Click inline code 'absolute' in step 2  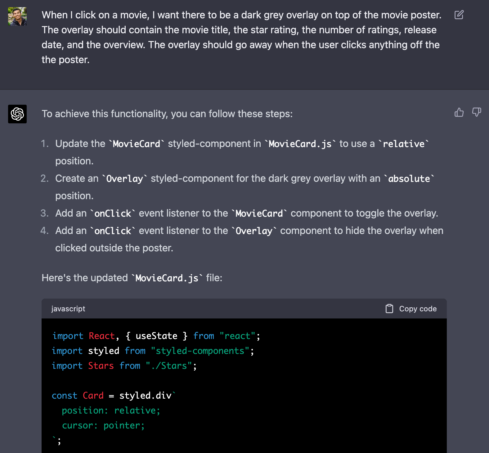pyautogui.click(x=409, y=179)
